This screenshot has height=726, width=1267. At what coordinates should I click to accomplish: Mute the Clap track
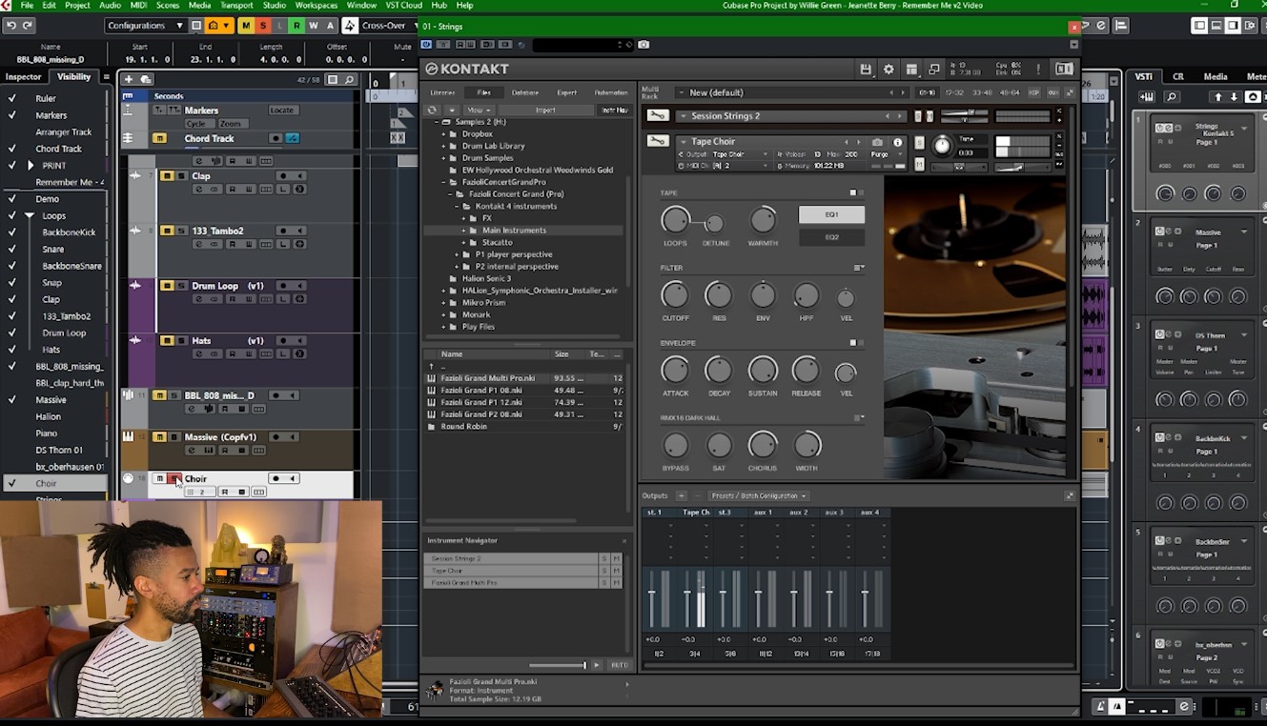click(x=166, y=176)
